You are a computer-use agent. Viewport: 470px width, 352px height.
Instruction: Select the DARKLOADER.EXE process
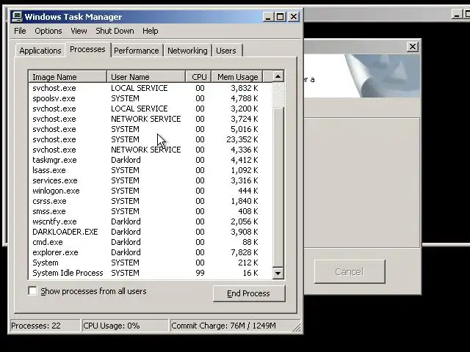(151, 232)
